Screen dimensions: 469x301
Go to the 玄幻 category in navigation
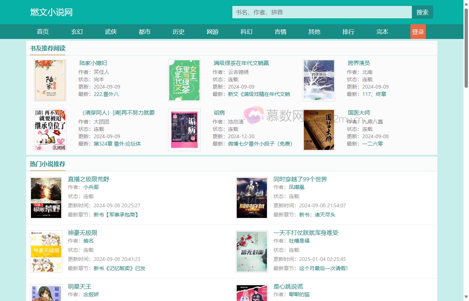[77, 32]
